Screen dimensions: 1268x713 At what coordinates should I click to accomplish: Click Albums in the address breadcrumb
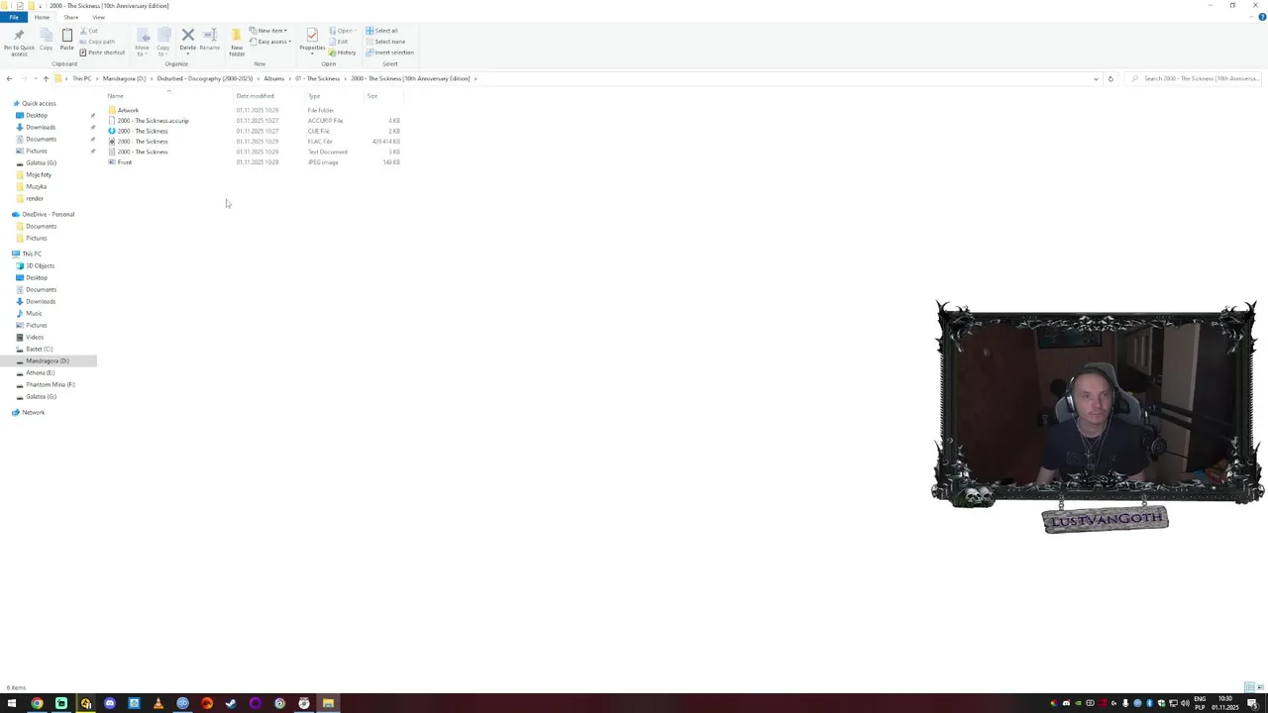pos(273,78)
